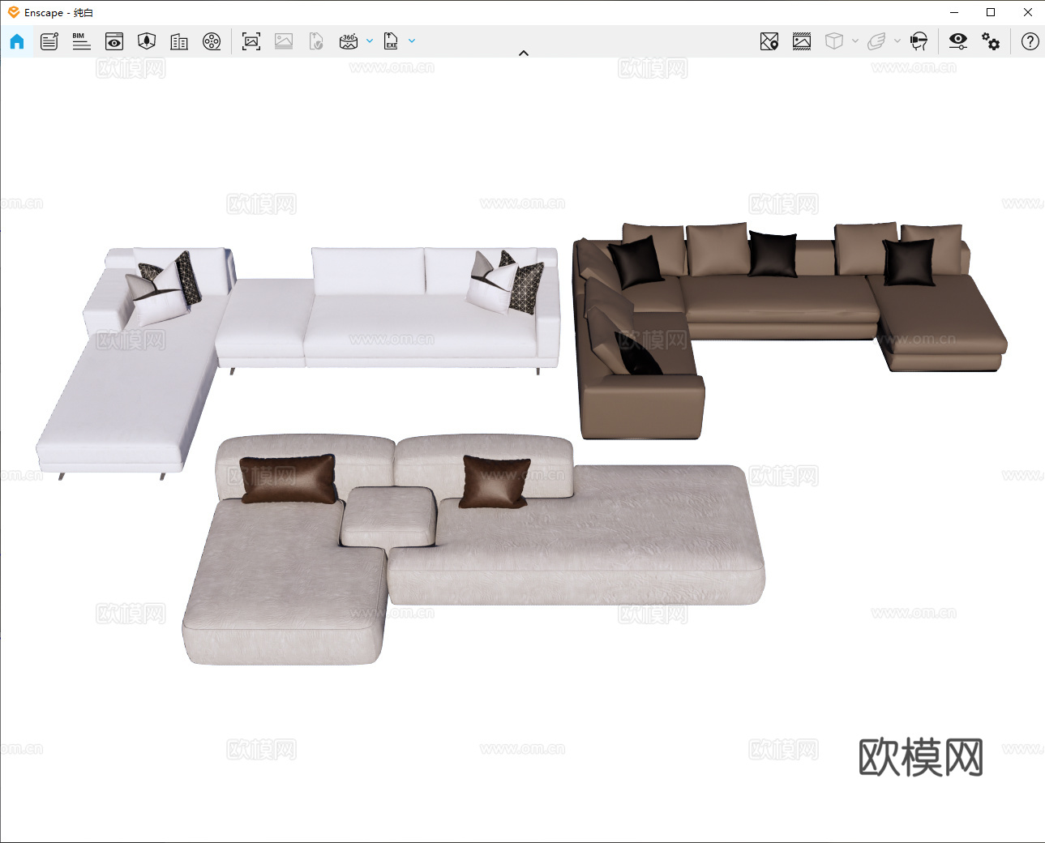Expand the 360 panorama dropdown arrow
This screenshot has height=843, width=1045.
click(x=370, y=41)
